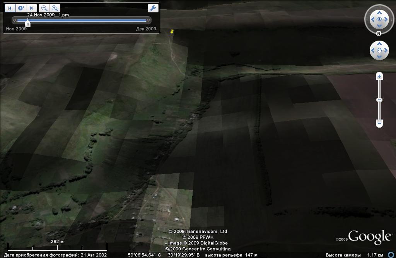Rotate view right with look joystick
396x258 pixels.
387,19
